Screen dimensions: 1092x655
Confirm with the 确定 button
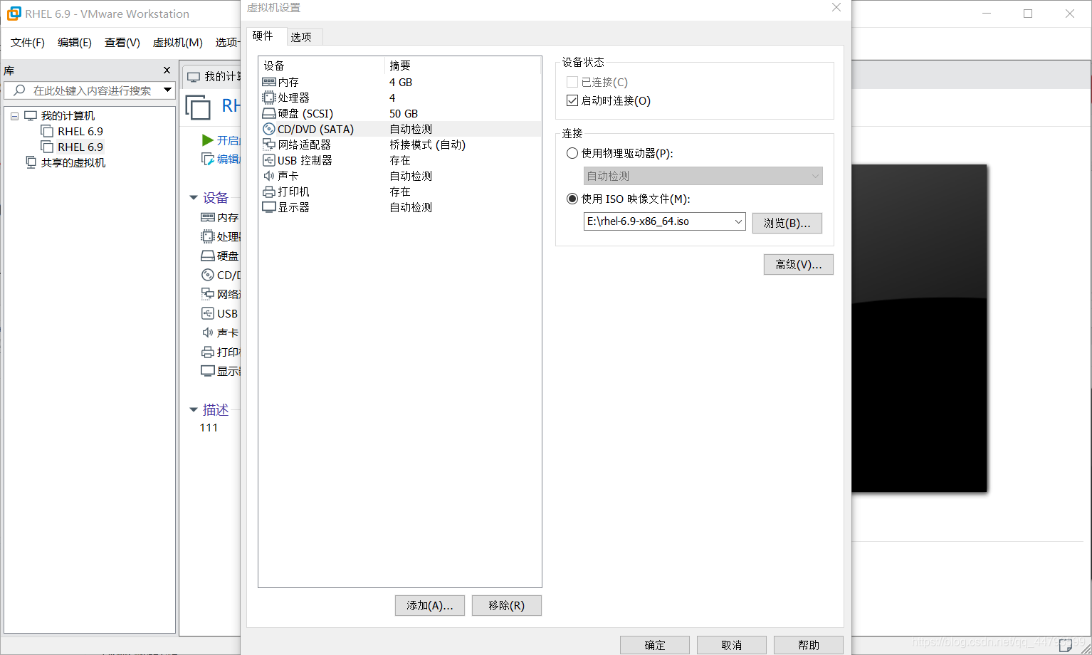coord(655,645)
